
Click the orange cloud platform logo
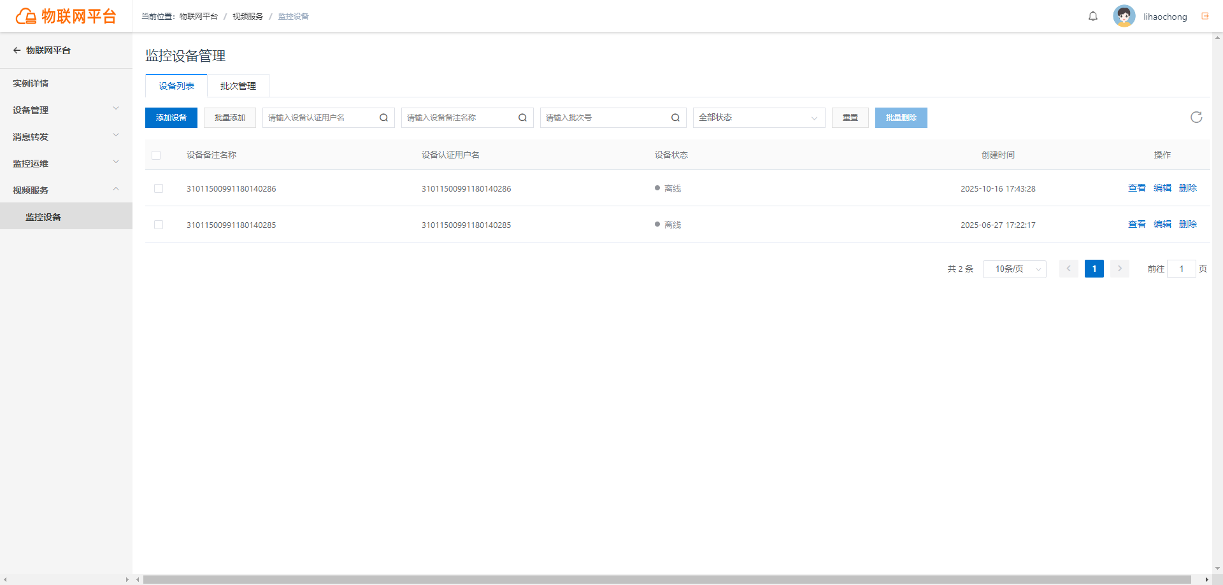click(26, 16)
